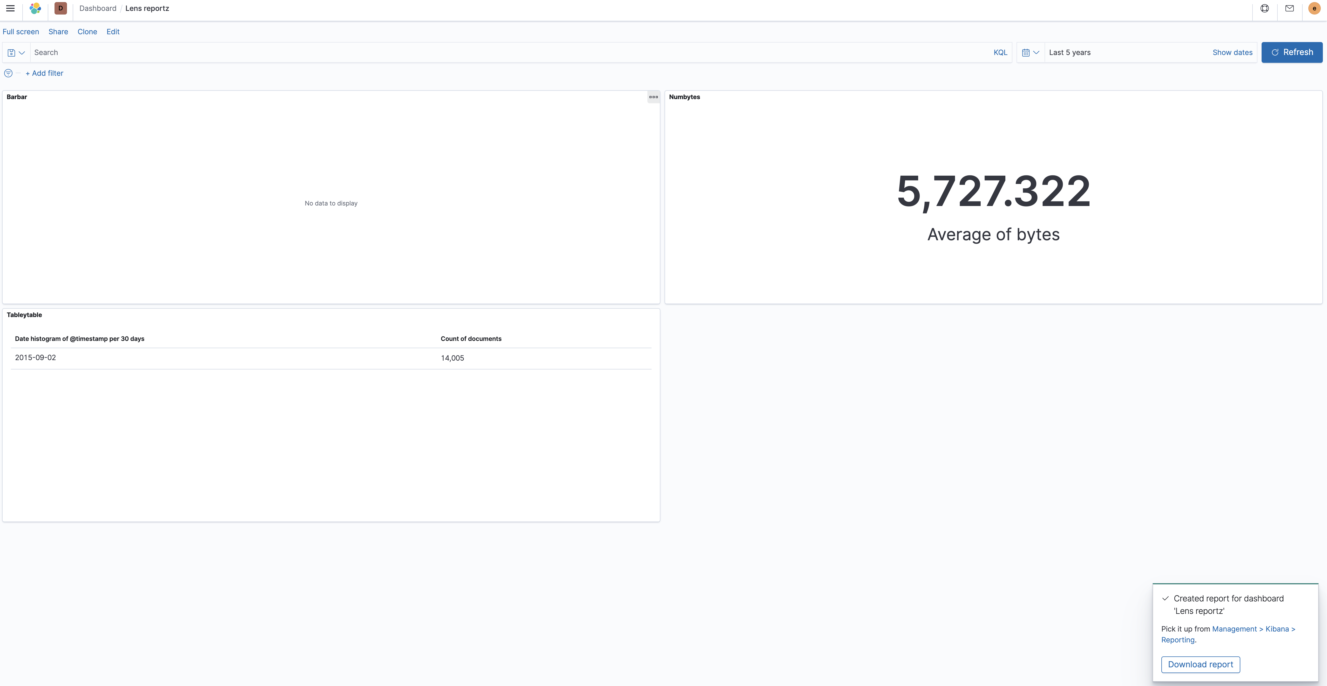Viewport: 1327px width, 686px height.
Task: Click the Search query input field
Action: click(x=510, y=52)
